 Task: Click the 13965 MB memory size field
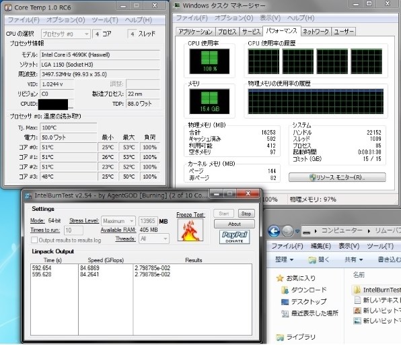(148, 221)
